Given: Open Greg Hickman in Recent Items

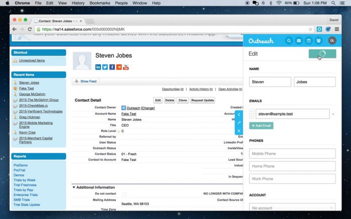Looking at the screenshot, I should point(30,117).
